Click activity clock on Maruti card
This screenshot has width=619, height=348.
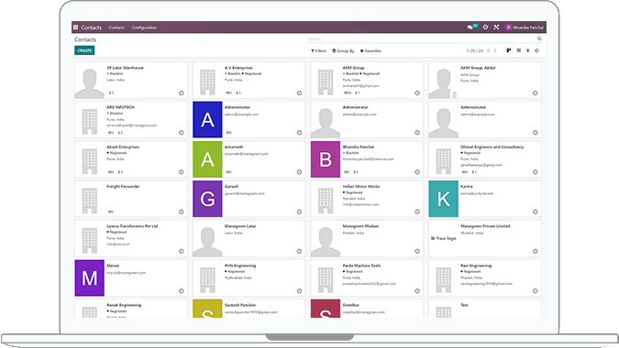(x=182, y=291)
